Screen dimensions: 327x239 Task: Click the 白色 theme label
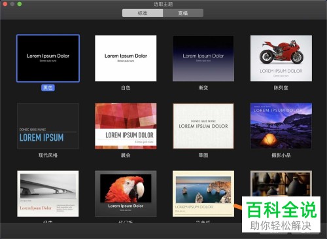126,88
